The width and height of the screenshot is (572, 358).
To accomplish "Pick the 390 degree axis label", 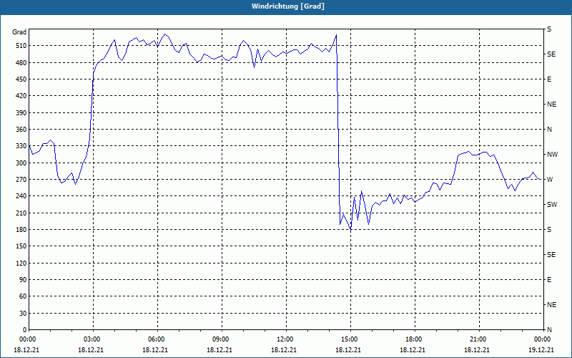I will coord(21,113).
